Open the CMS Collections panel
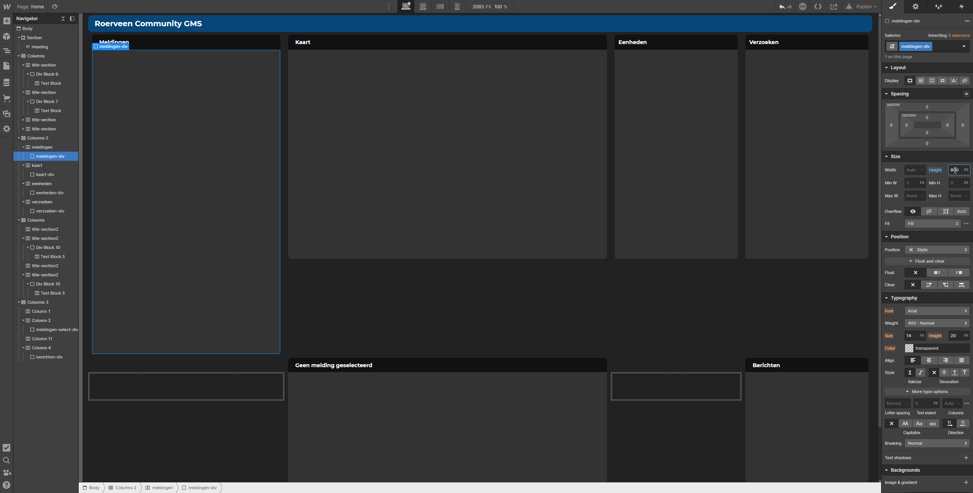973x493 pixels. pos(6,82)
